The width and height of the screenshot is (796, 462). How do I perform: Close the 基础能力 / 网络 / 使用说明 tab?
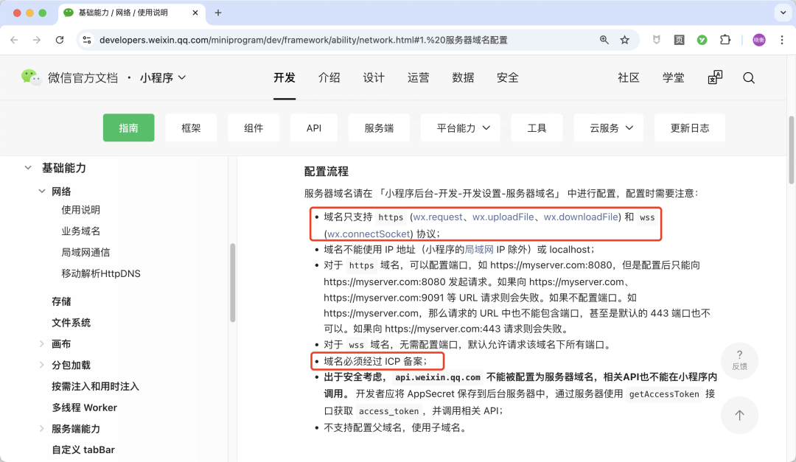tap(195, 13)
